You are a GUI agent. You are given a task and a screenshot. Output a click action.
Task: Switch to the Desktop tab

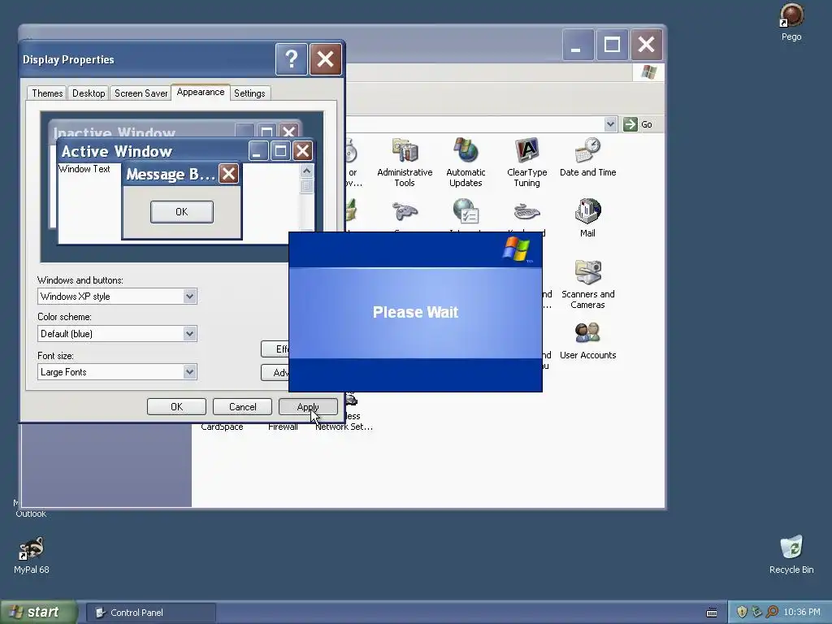coord(89,93)
